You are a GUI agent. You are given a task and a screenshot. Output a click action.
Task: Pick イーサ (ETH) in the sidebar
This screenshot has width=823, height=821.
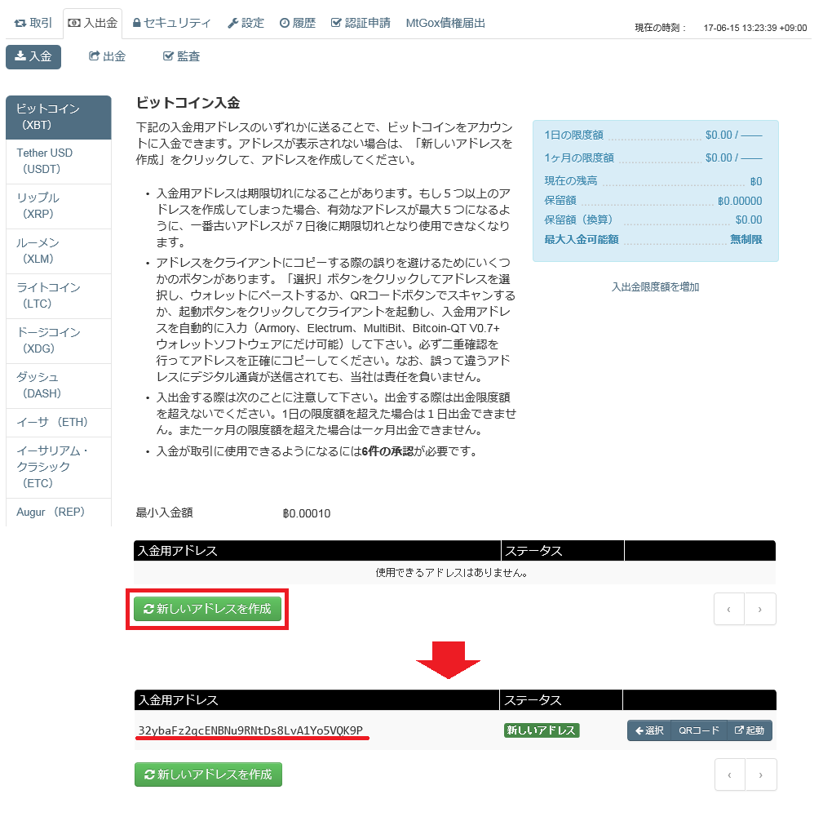pyautogui.click(x=58, y=422)
